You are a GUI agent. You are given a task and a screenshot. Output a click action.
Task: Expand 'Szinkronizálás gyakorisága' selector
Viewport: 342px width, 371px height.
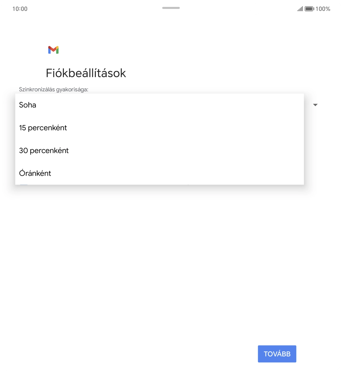[315, 105]
